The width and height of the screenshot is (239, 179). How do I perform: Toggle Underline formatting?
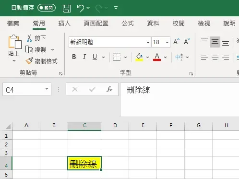point(95,57)
